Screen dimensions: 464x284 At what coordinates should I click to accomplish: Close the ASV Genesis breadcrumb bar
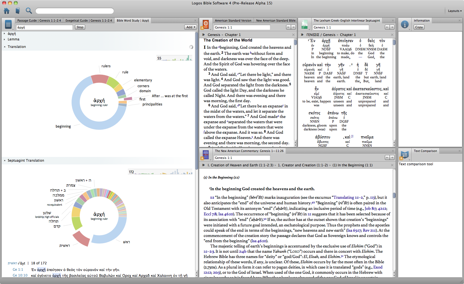tap(293, 35)
